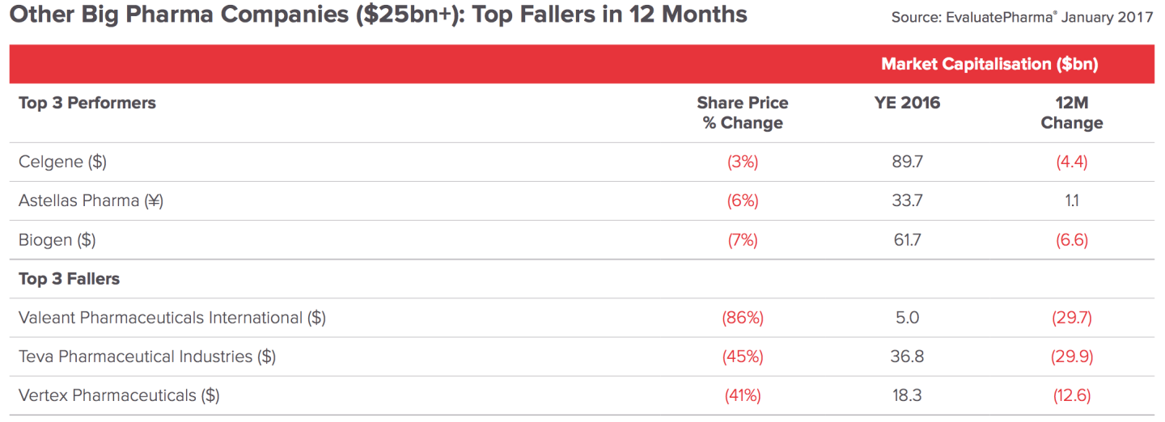Click the EvaluatePharma source citation text
The image size is (1165, 422).
(x=1021, y=17)
